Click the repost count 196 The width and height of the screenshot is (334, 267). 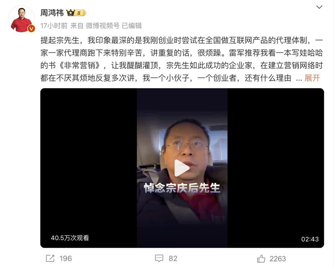pos(66,259)
